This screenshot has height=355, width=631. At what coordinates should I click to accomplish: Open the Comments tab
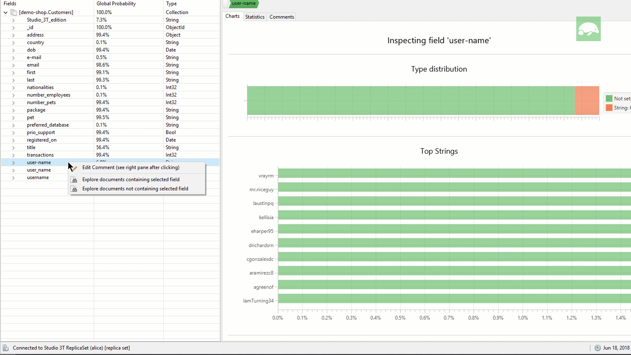(282, 17)
